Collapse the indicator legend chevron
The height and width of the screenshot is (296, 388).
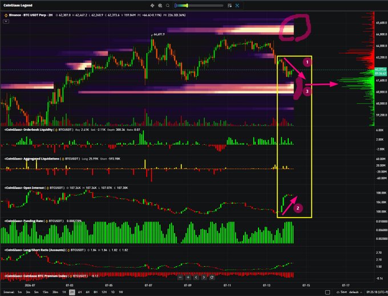[6, 21]
